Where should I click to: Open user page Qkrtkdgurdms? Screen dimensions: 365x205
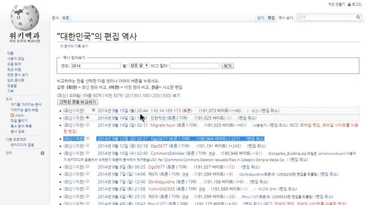pos(161,182)
